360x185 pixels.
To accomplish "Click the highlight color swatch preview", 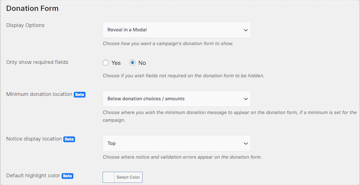I will (108, 177).
